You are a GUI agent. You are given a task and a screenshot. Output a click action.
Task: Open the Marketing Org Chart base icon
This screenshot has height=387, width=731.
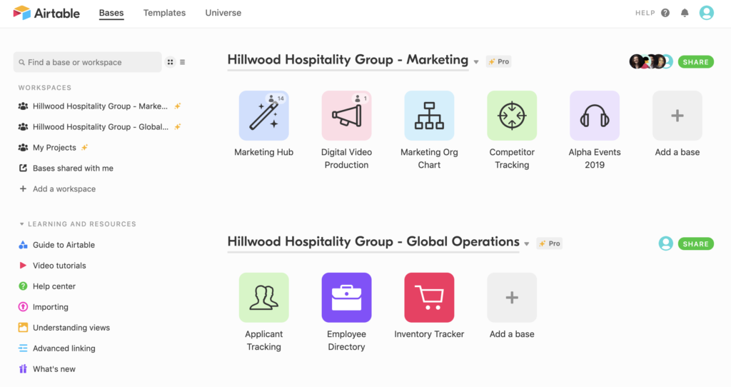tap(429, 116)
